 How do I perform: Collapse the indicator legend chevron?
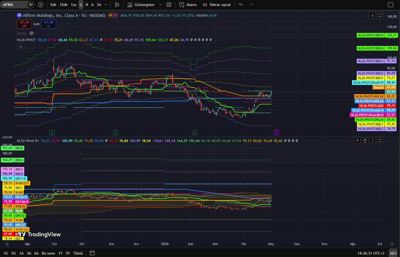tap(21, 47)
